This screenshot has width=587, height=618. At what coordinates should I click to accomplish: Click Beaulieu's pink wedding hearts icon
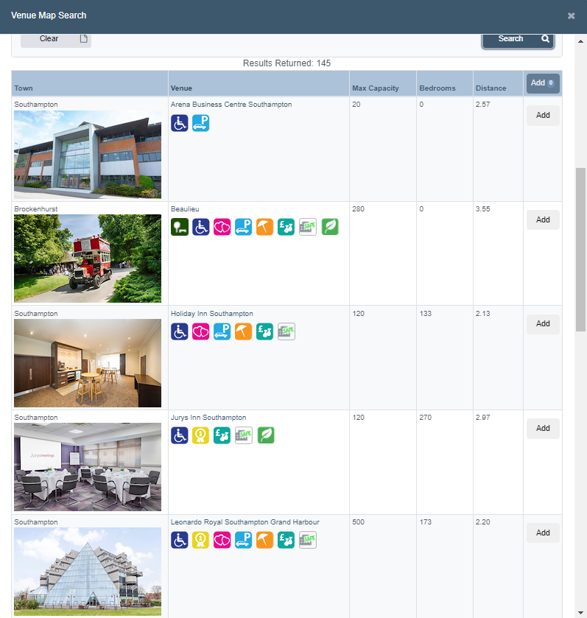[222, 227]
